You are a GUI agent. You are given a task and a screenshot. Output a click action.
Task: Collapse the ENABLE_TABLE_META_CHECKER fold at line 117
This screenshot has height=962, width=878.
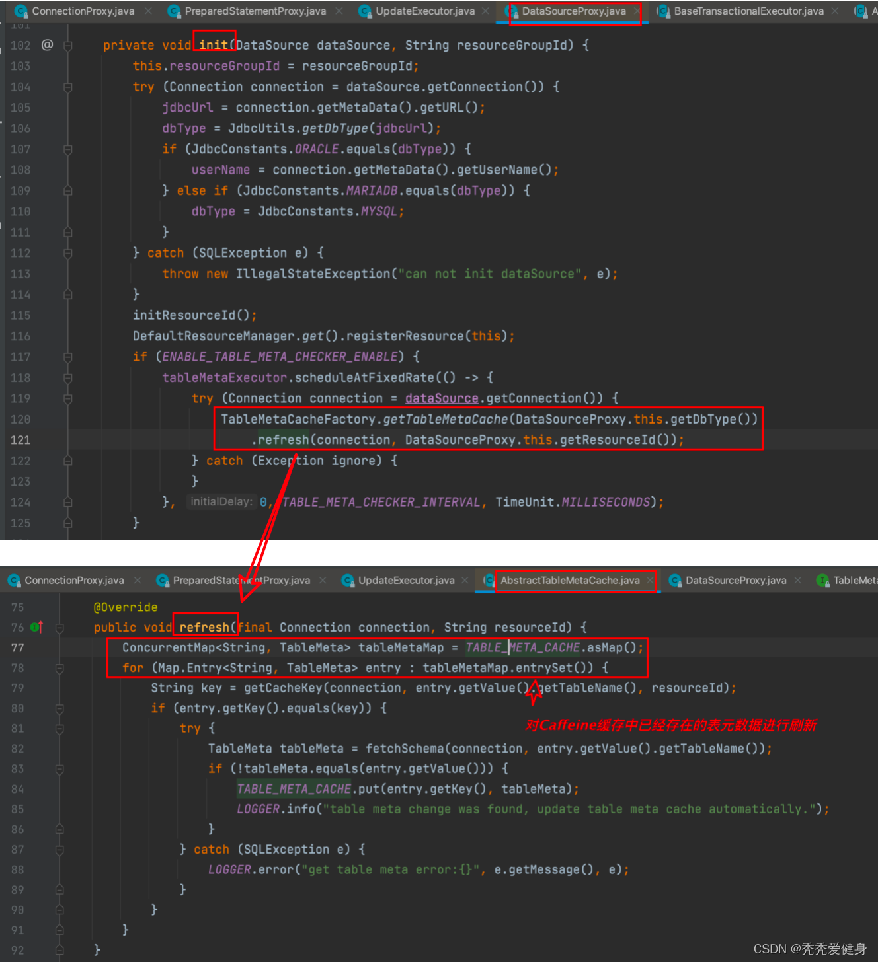(67, 357)
